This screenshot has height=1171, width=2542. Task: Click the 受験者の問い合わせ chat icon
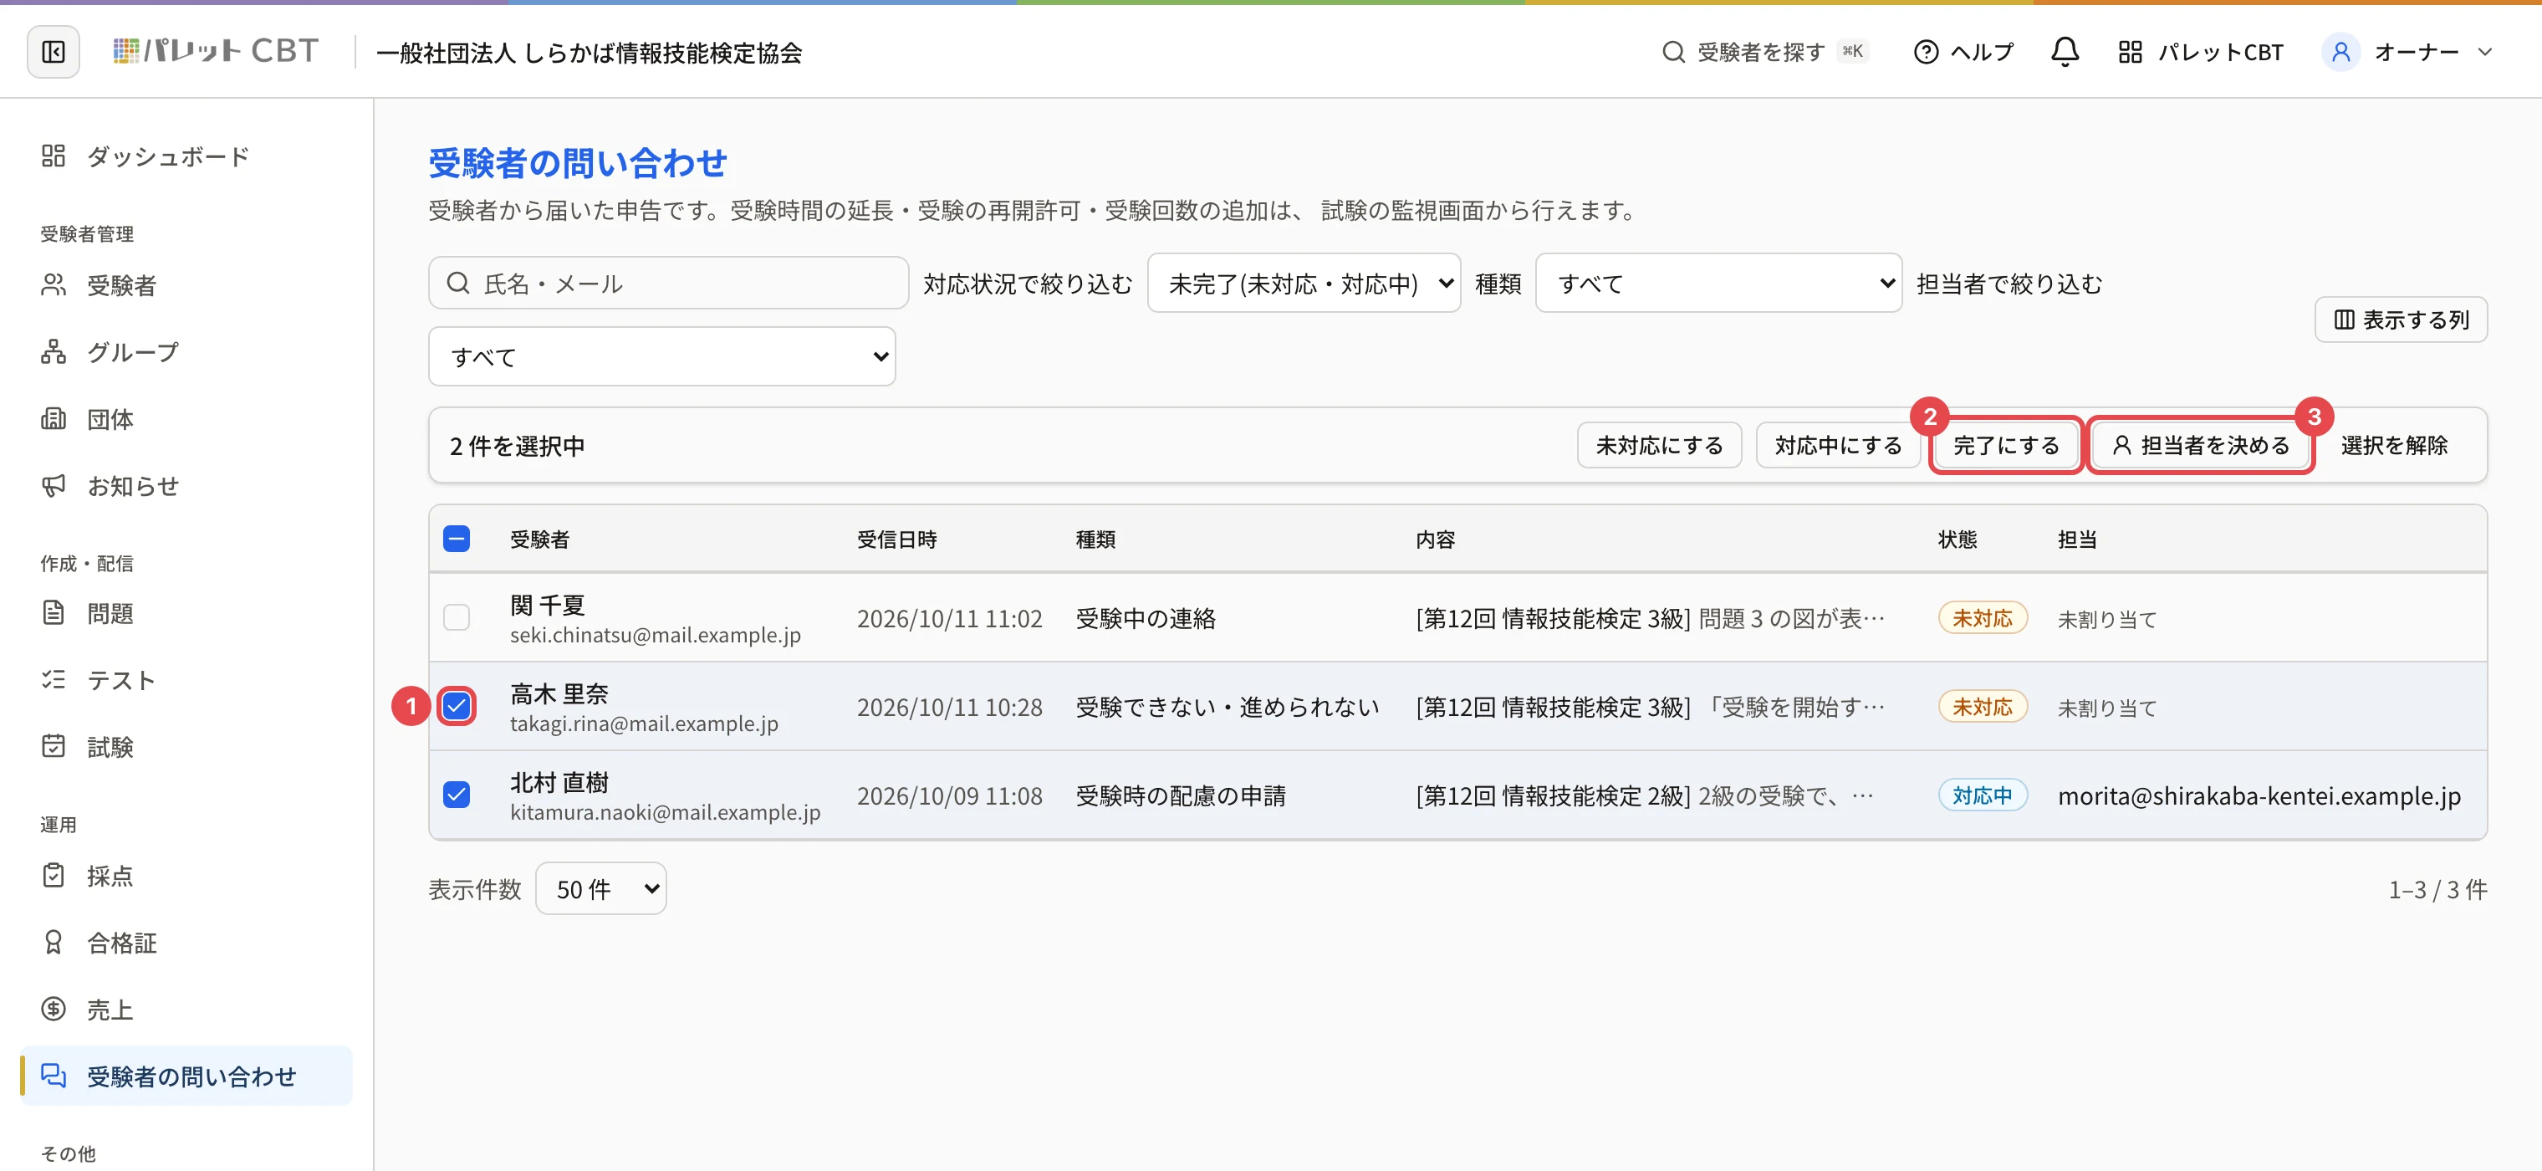click(x=54, y=1076)
